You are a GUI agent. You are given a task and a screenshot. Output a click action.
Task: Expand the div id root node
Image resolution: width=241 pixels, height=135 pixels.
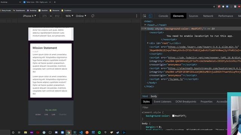pos(148,43)
